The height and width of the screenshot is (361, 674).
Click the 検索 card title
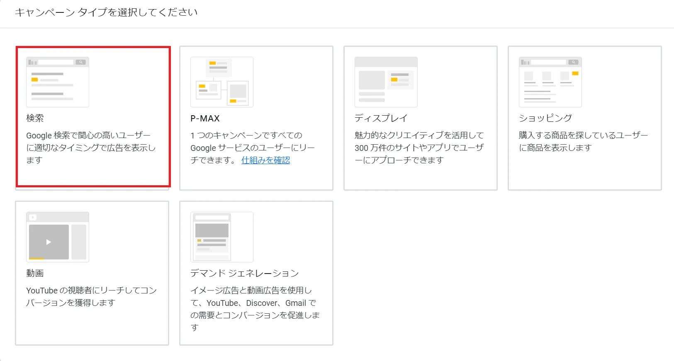click(35, 118)
